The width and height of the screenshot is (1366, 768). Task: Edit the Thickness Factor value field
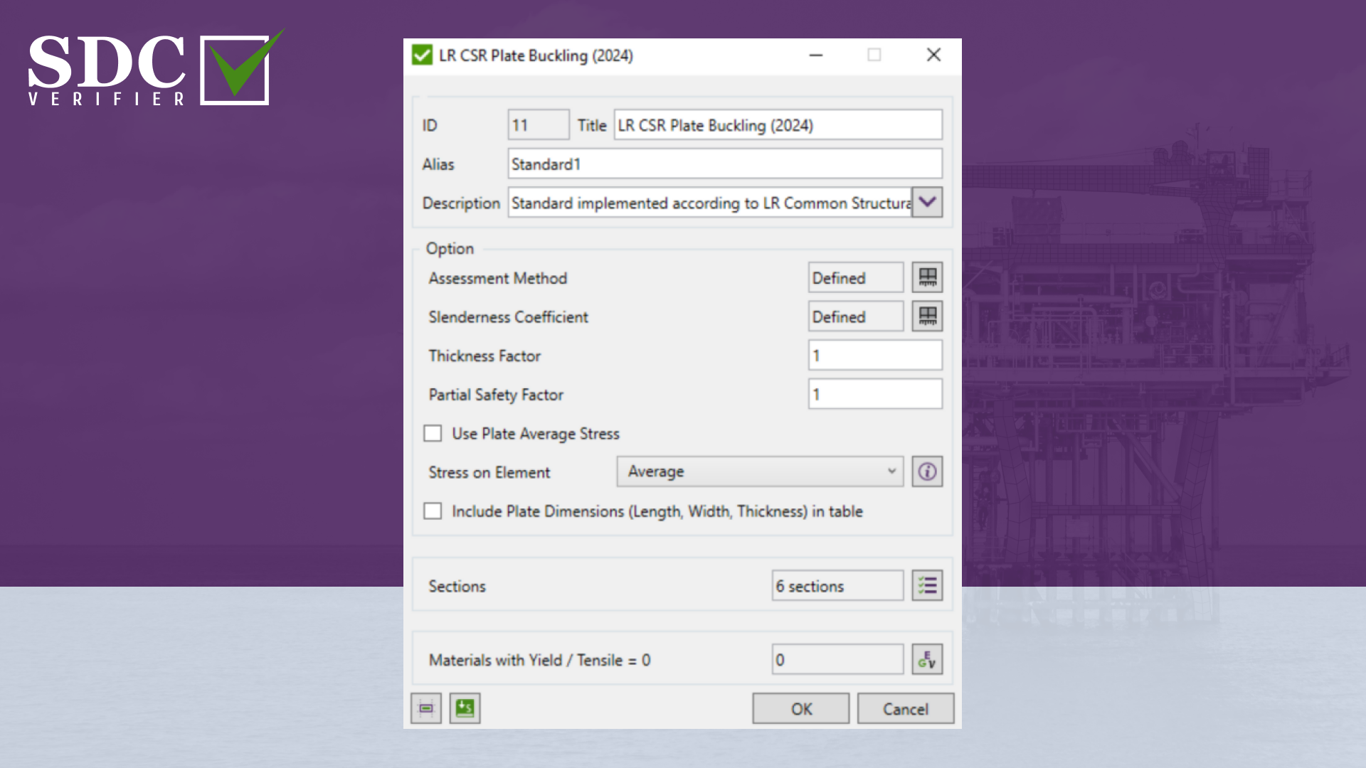pos(875,355)
